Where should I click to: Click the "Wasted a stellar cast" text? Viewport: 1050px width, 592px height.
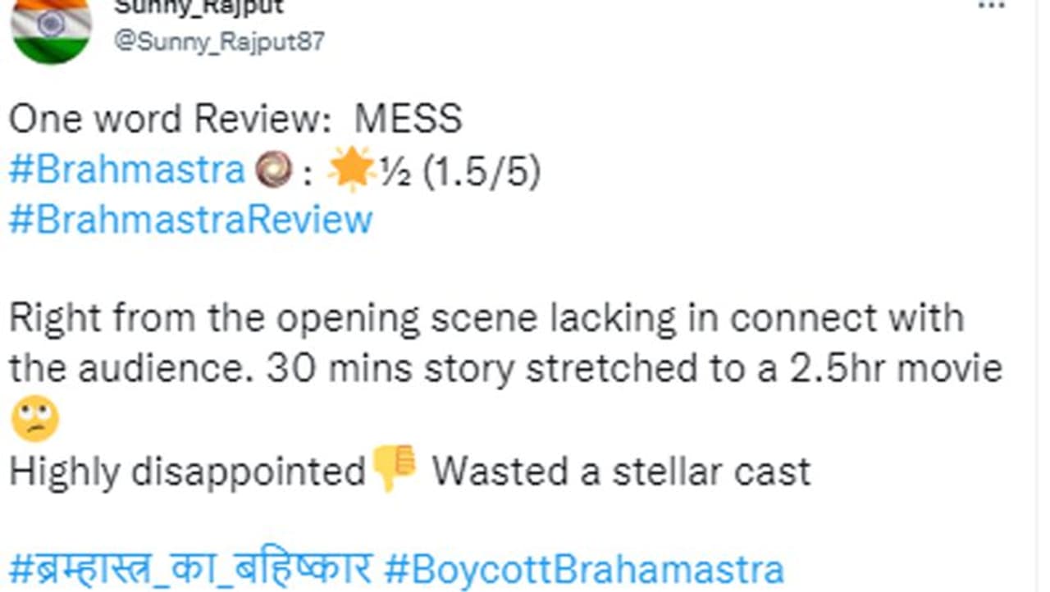[621, 471]
